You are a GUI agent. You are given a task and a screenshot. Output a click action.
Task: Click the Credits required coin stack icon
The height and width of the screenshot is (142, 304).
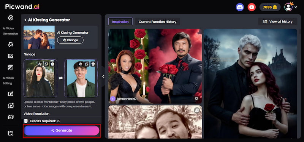pyautogui.click(x=26, y=121)
